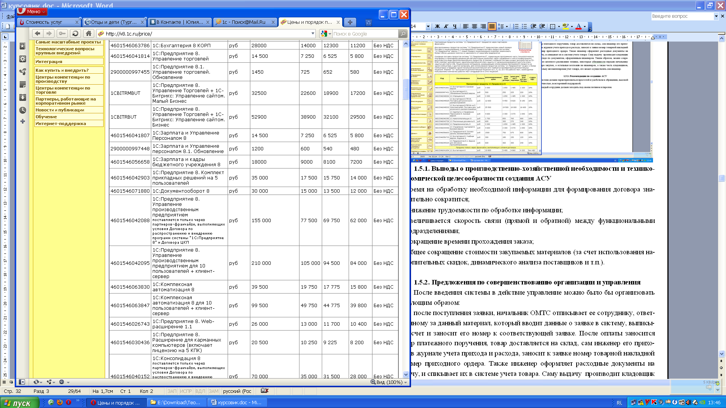This screenshot has height=408, width=726.
Task: Decrease indent in Word
Action: [533, 26]
